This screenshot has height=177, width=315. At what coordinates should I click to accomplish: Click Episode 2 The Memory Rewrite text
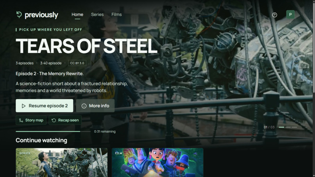click(50, 73)
